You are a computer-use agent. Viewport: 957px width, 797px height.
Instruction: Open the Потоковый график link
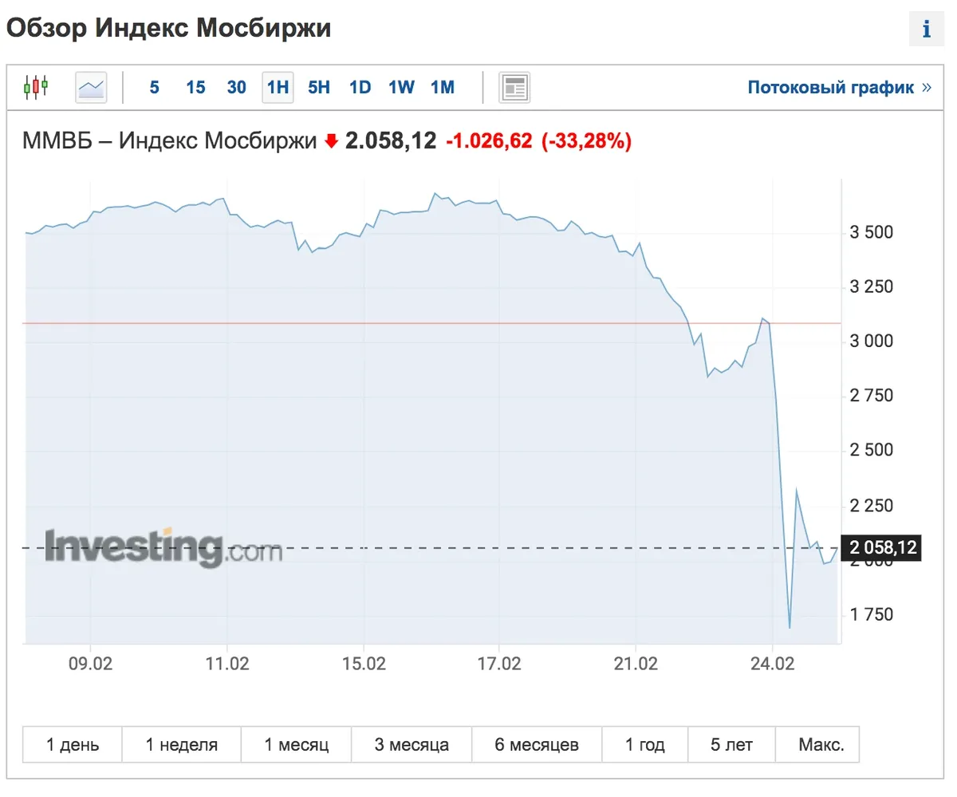[838, 88]
